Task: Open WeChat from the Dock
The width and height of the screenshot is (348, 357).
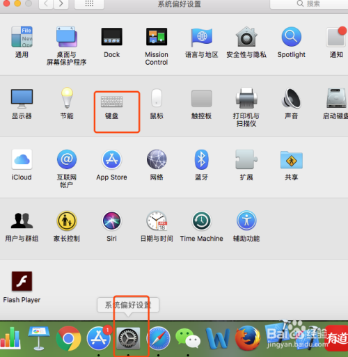Action: [x=188, y=338]
